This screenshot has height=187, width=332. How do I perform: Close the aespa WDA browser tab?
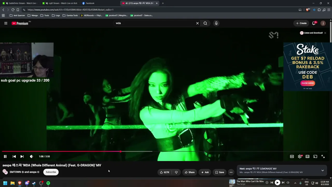pyautogui.click(x=157, y=3)
